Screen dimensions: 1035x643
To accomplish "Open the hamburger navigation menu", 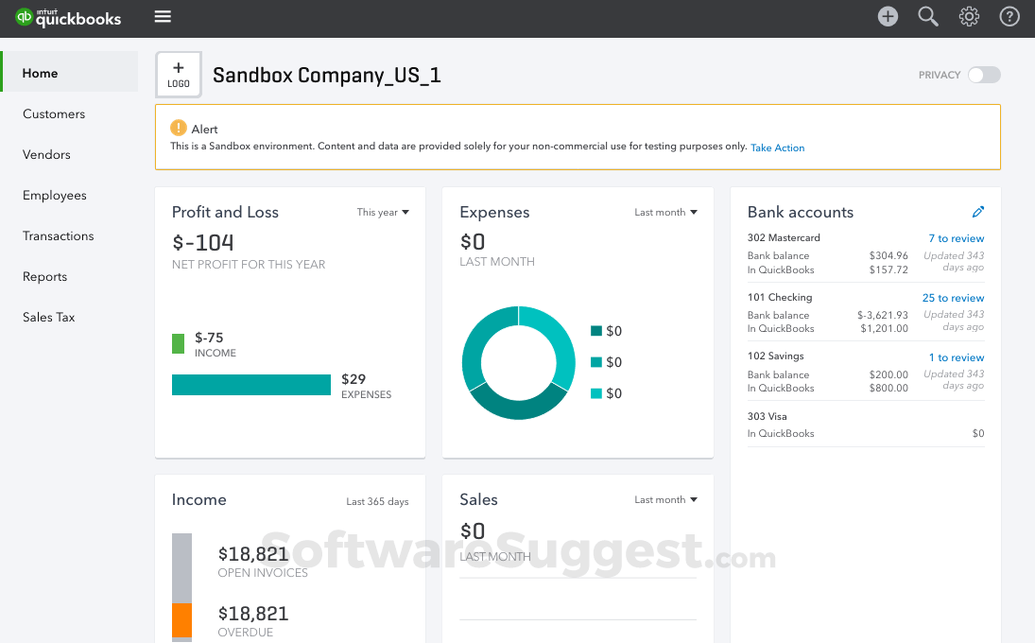I will pos(163,17).
